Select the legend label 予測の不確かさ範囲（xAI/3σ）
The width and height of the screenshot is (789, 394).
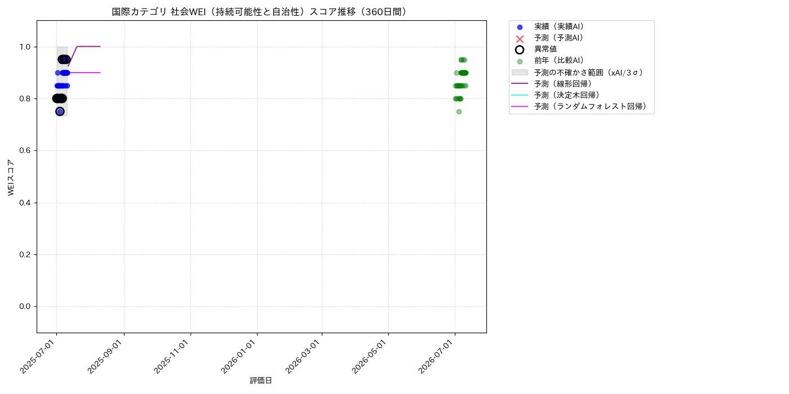point(590,72)
